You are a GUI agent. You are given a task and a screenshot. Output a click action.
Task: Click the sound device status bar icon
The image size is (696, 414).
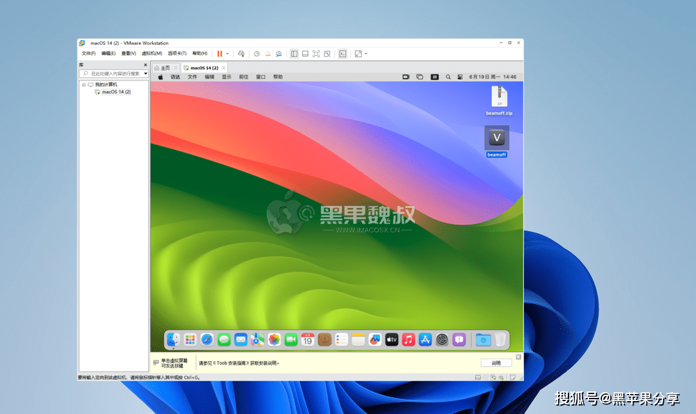point(501,378)
